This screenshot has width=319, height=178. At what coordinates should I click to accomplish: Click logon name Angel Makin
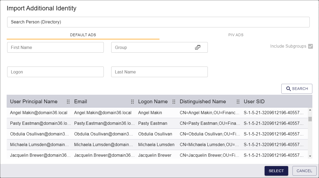(x=150, y=113)
